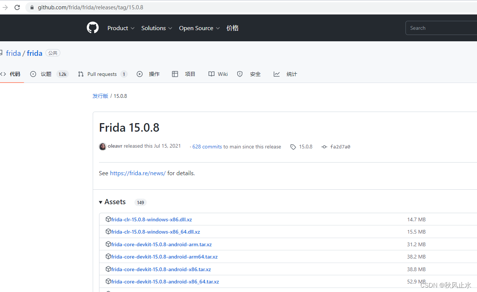Screen dimensions: 477x292
Task: Click the 公共 visibility label
Action: point(53,53)
